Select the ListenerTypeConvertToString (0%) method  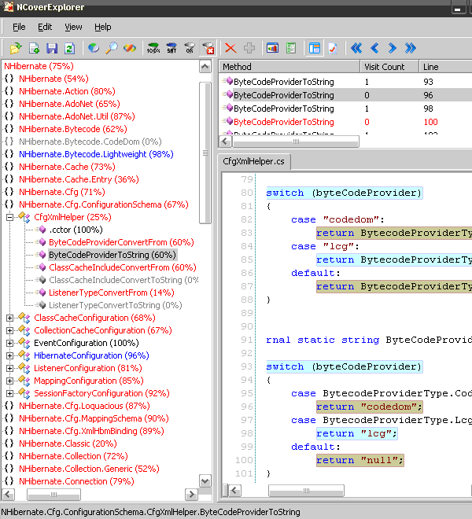tap(116, 305)
